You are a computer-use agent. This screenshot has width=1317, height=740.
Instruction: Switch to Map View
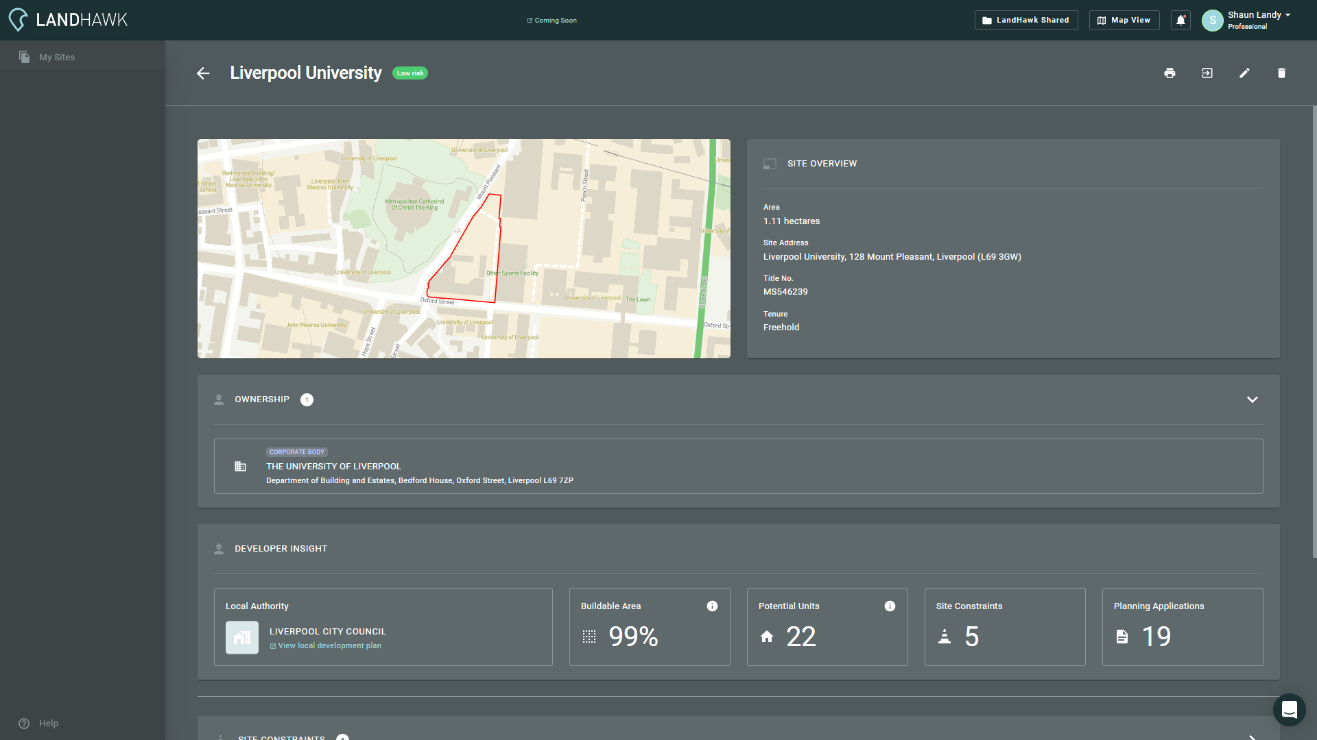point(1124,20)
